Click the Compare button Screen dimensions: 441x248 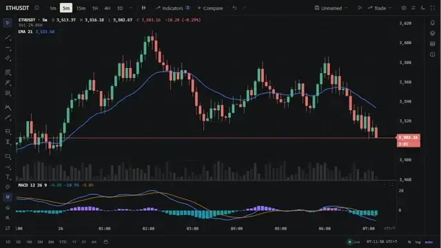pos(210,8)
